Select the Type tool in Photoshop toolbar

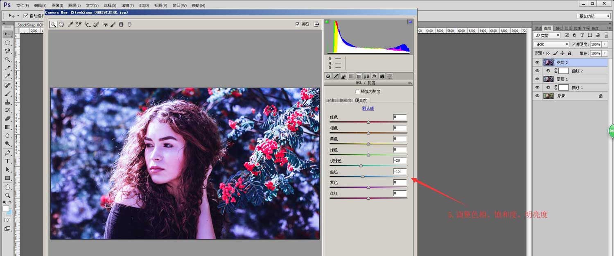click(x=7, y=161)
